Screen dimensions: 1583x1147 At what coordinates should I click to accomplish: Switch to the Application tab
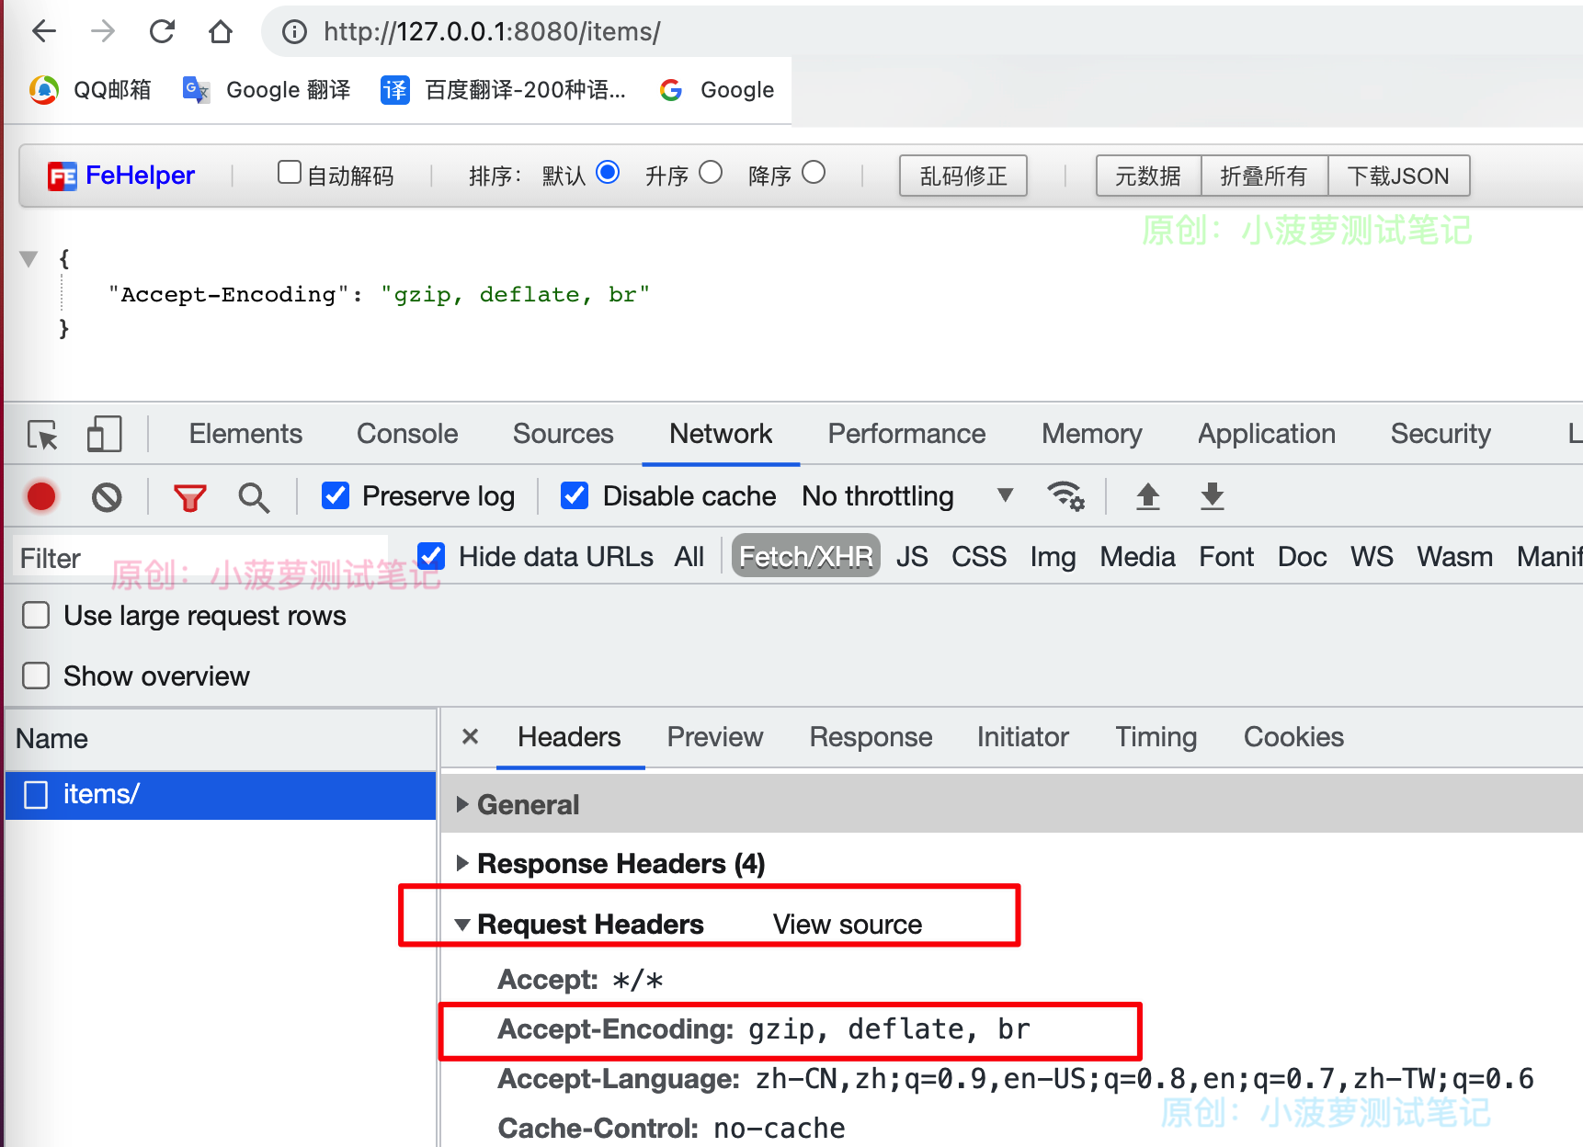1266,434
